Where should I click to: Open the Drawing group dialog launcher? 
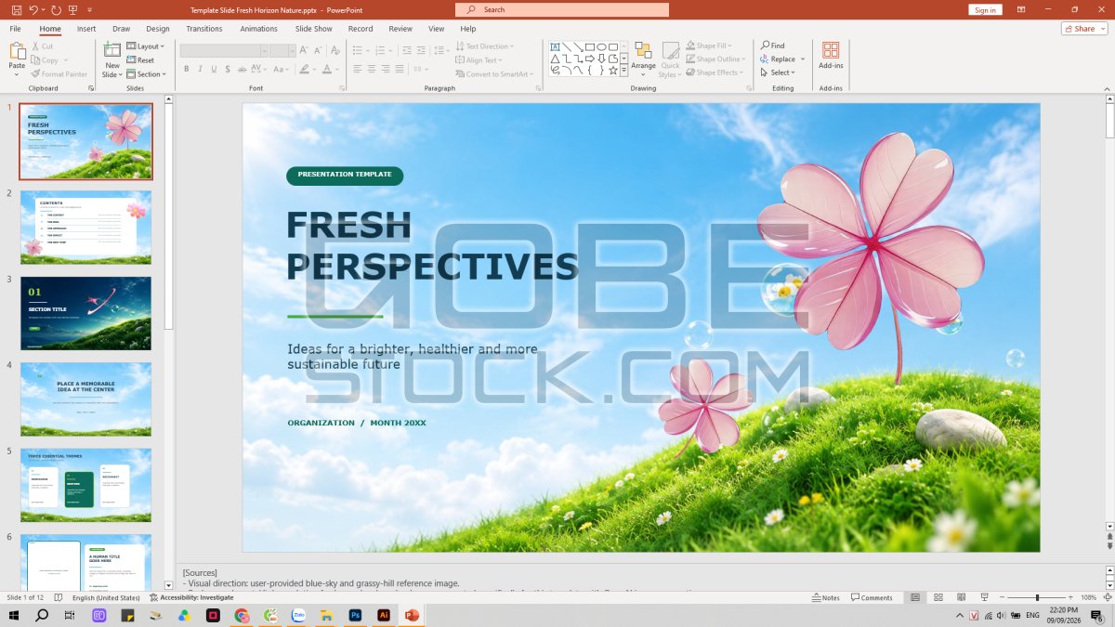point(747,88)
